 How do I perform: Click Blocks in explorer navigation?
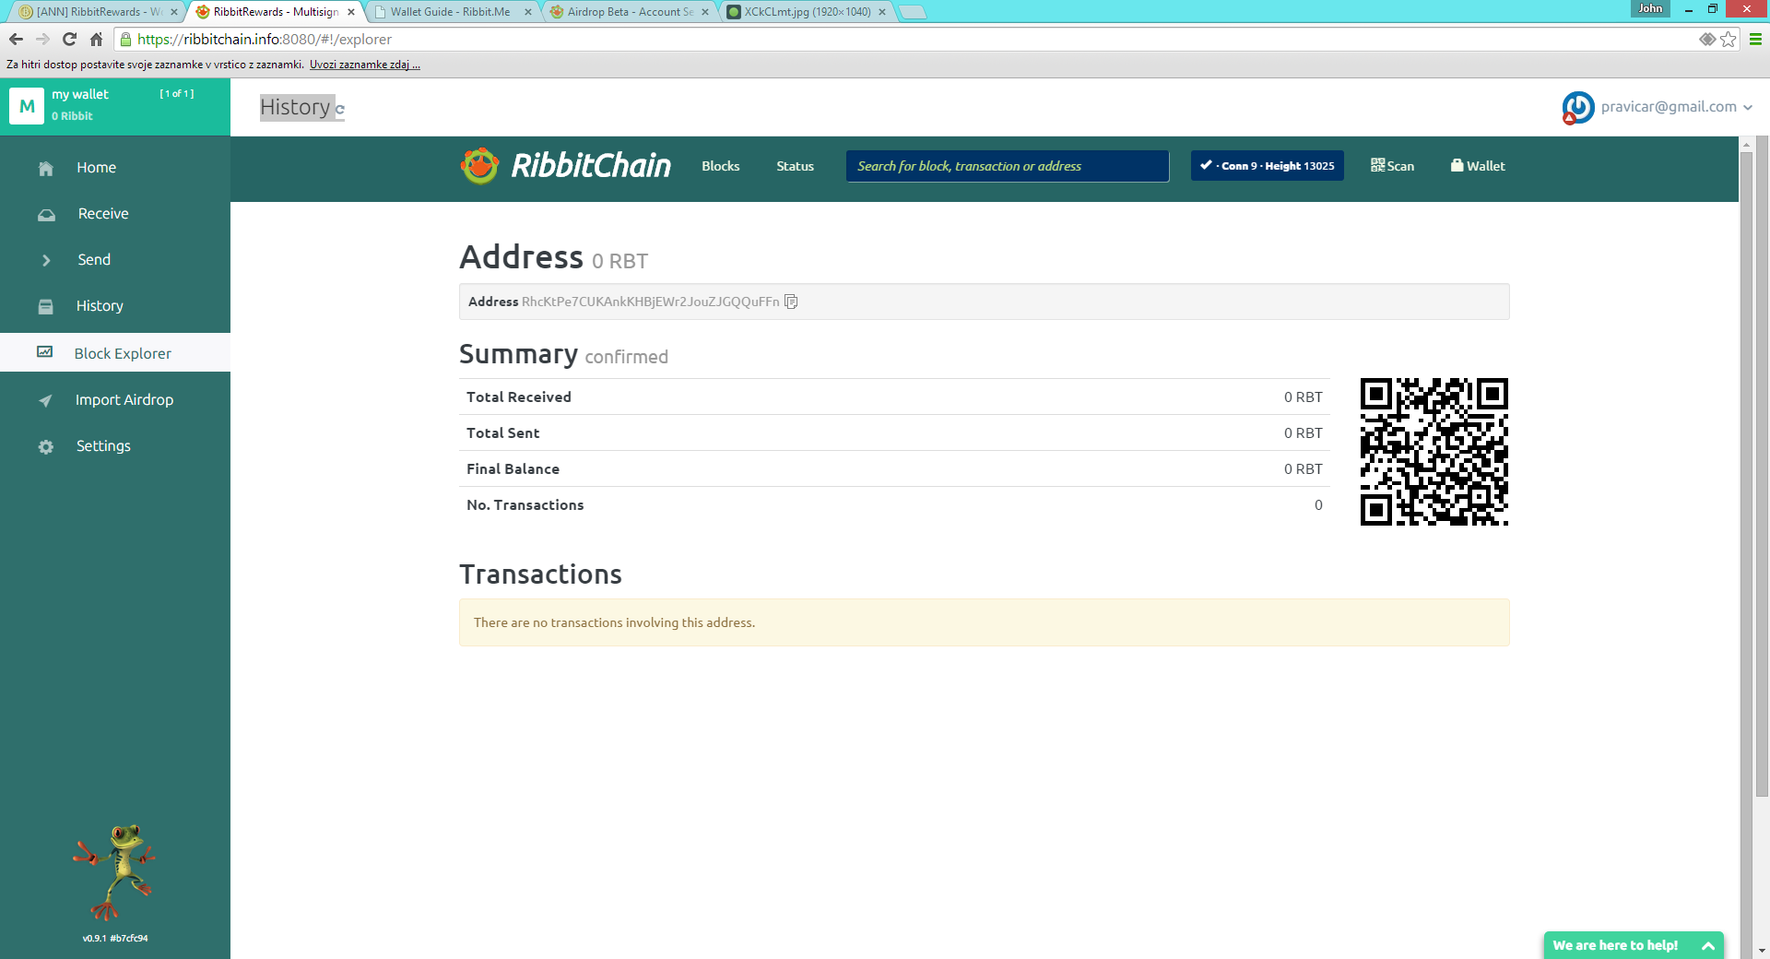(x=720, y=166)
